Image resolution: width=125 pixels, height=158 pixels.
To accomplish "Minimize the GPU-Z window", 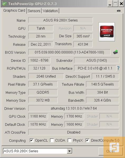I will tap(110, 4).
